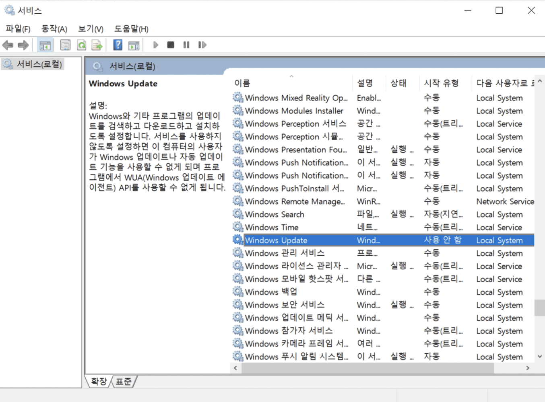Image resolution: width=545 pixels, height=402 pixels.
Task: Switch to the 확장 tab
Action: pos(99,381)
